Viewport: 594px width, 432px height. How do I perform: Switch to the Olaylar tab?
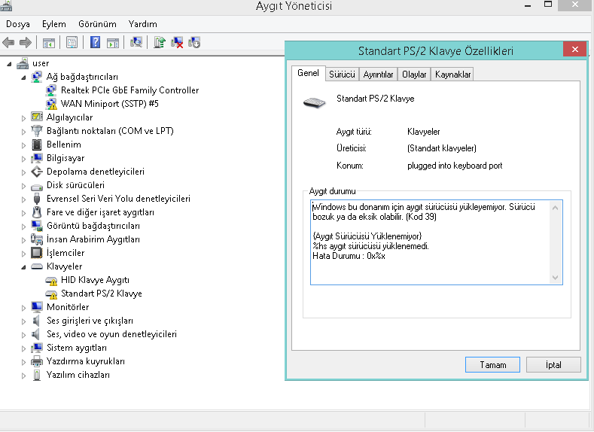(x=414, y=75)
